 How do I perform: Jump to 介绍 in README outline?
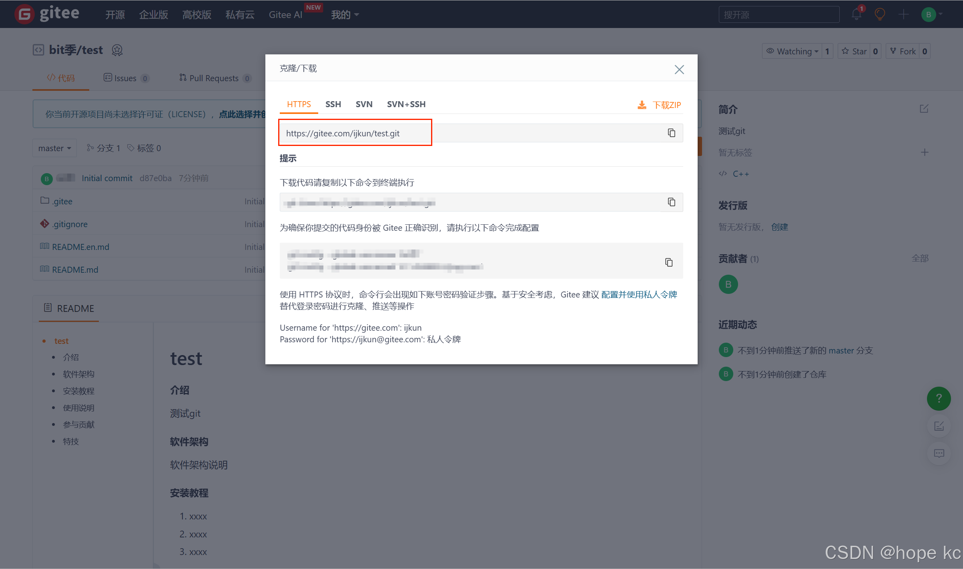point(70,357)
